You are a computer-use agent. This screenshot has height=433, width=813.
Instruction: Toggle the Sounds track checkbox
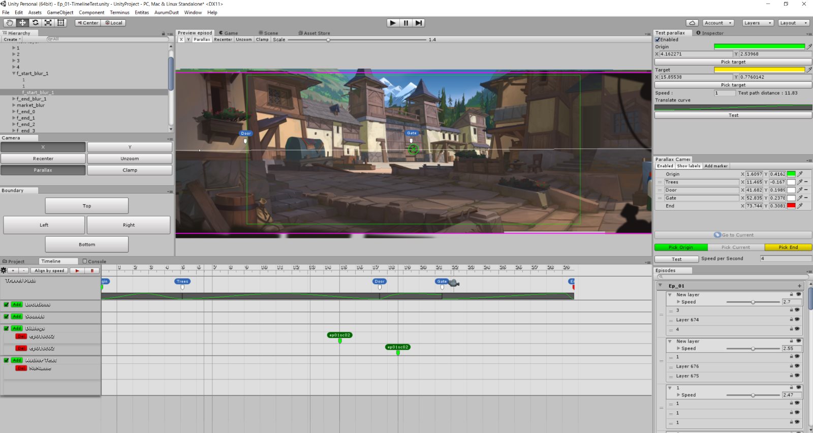pos(6,317)
